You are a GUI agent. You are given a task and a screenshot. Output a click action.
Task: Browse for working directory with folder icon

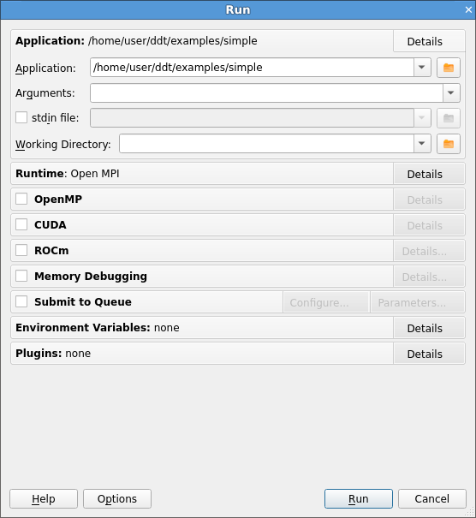(449, 144)
